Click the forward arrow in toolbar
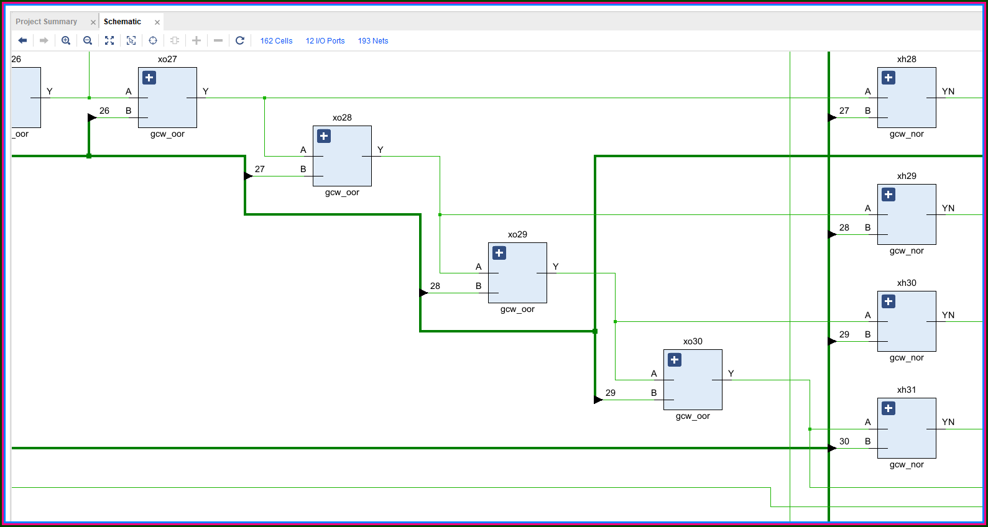Viewport: 988px width, 527px height. click(44, 40)
